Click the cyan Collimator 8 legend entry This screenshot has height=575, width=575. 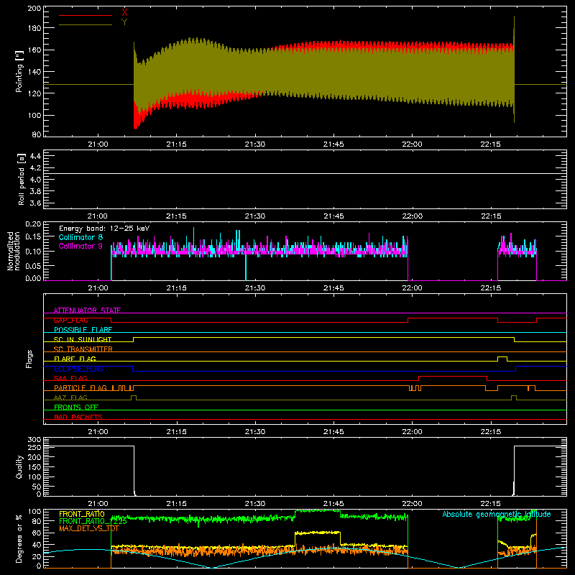point(80,237)
